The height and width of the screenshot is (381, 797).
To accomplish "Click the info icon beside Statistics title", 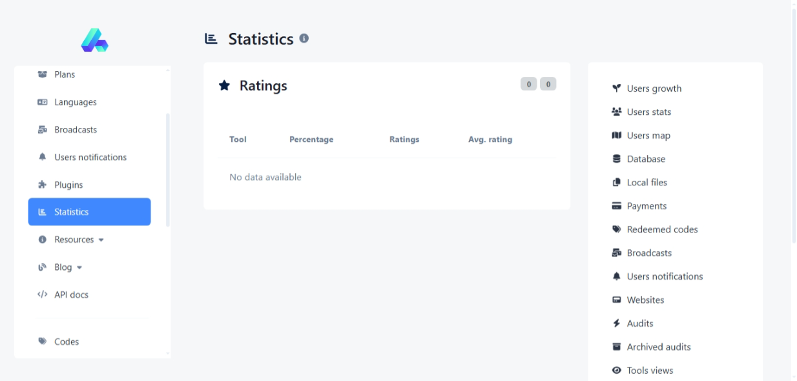I will [x=304, y=39].
